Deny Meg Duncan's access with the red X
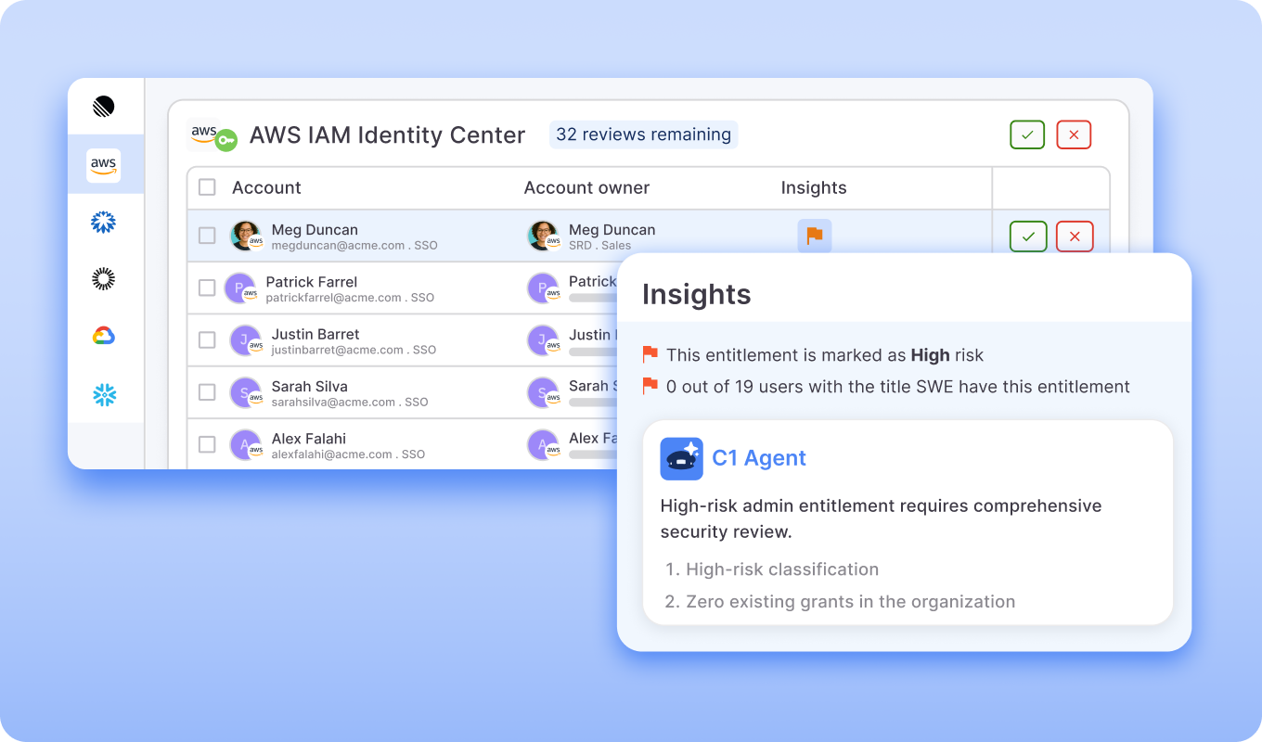This screenshot has width=1262, height=742. [x=1075, y=237]
